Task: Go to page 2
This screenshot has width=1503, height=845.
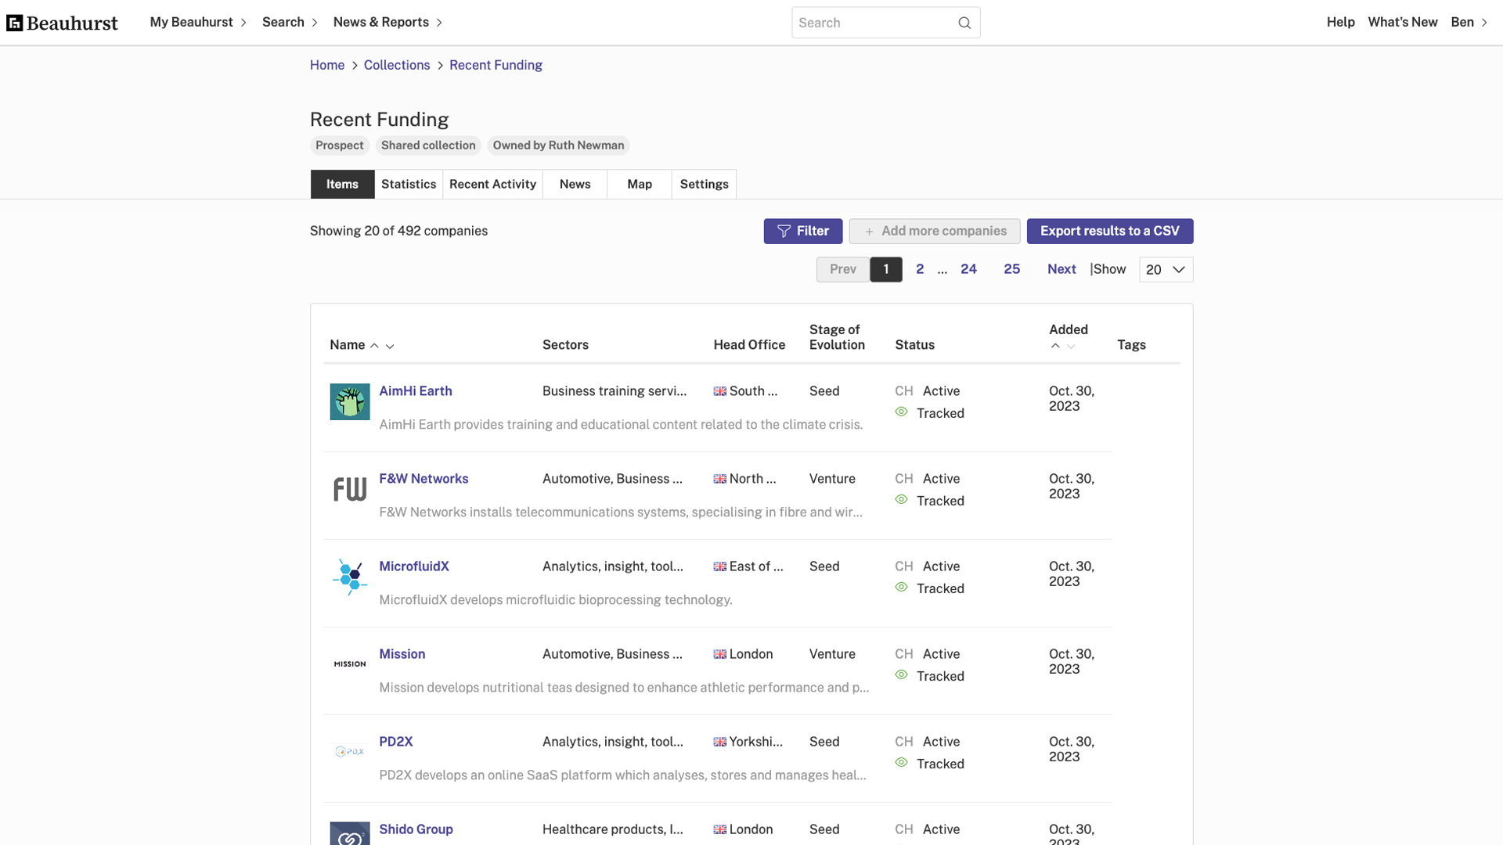Action: point(920,269)
